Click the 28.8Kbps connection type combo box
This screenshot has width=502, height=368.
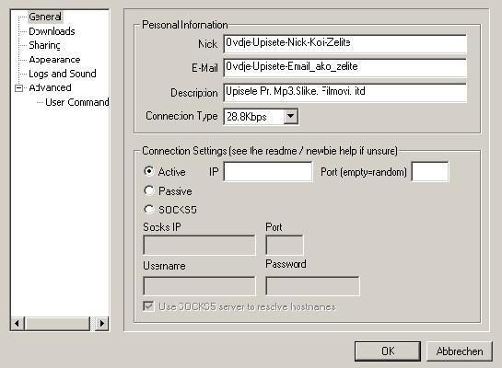tap(261, 116)
